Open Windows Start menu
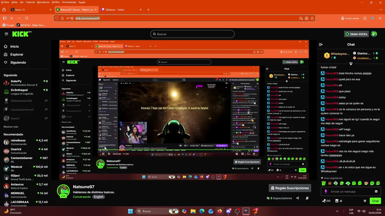The height and width of the screenshot is (216, 385). pos(130,211)
